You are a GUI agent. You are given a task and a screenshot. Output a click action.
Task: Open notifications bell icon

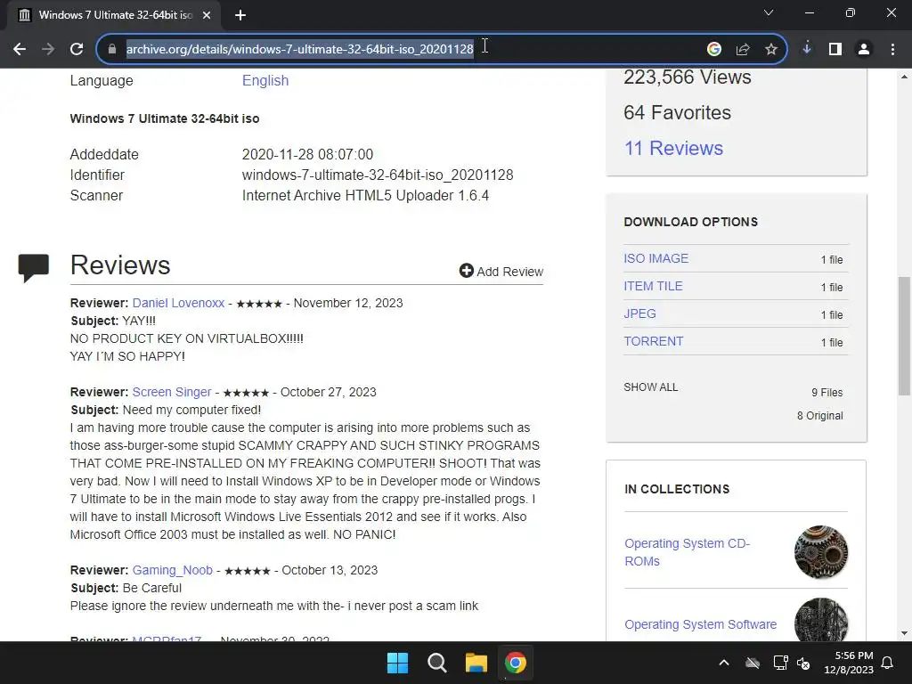[x=888, y=663]
